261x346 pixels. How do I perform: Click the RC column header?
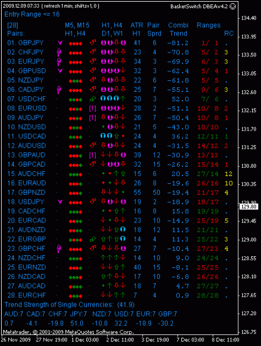[x=229, y=34]
